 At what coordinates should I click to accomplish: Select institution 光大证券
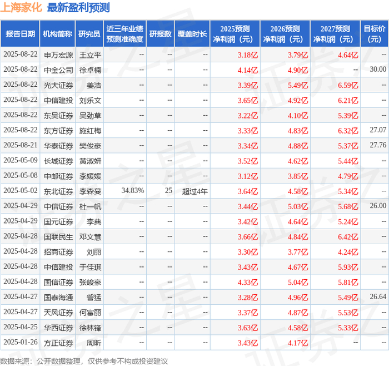point(58,85)
